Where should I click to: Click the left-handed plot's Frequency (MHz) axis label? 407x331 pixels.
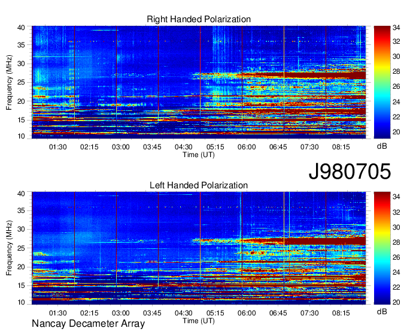9,248
